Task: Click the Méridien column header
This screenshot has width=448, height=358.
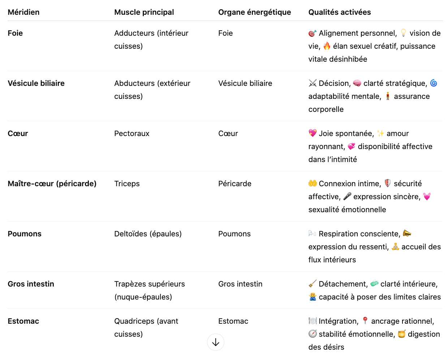Action: (x=23, y=12)
